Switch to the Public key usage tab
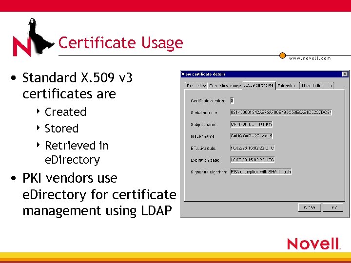The image size is (351, 263). point(225,86)
